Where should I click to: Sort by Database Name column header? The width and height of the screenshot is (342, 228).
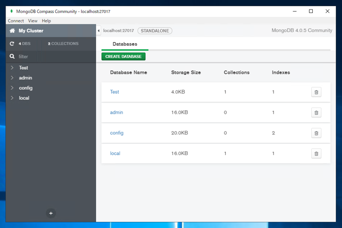point(128,72)
